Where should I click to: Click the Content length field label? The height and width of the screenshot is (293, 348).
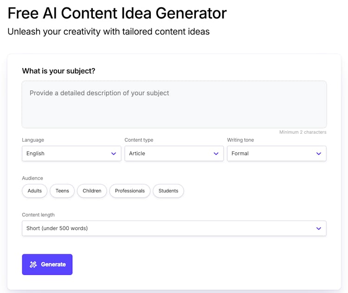(x=38, y=215)
